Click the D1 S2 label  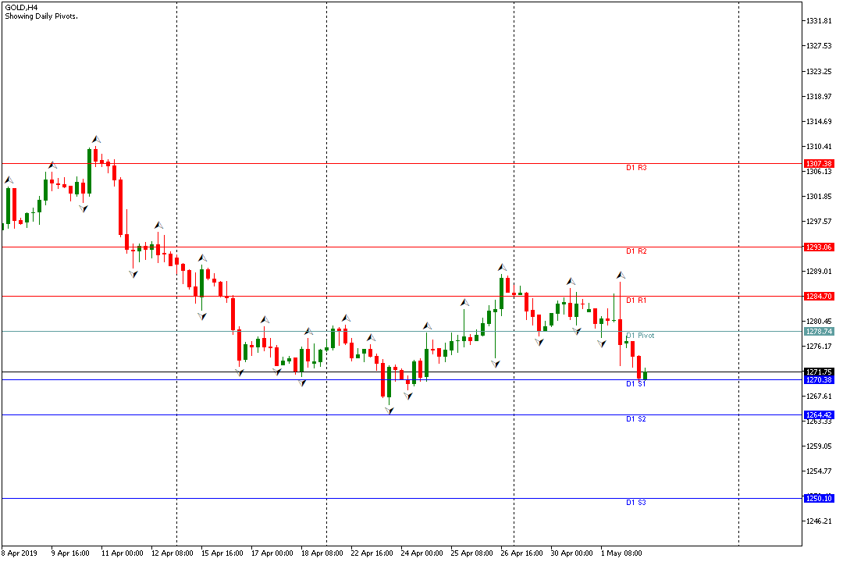coord(636,419)
